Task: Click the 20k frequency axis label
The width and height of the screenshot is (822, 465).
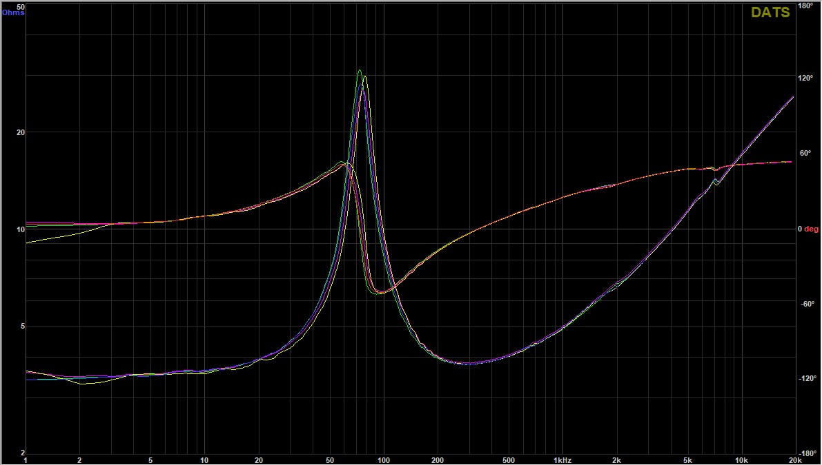Action: click(x=794, y=459)
